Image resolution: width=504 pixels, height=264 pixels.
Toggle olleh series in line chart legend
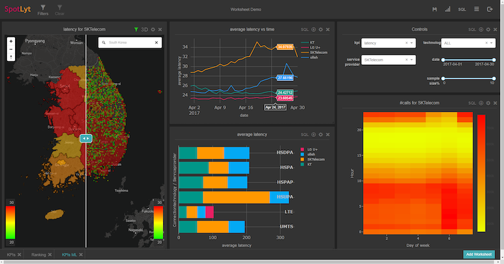309,57
